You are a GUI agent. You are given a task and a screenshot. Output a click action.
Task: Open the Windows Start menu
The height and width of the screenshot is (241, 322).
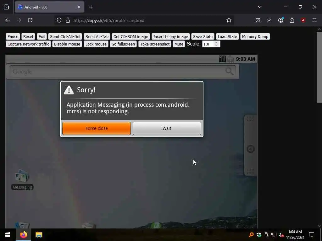pyautogui.click(x=8, y=235)
